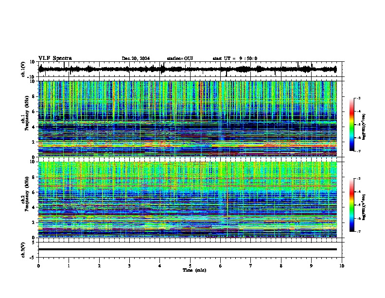385x298 pixels.
Task: Click the 'Time (min)' axis label
Action: pyautogui.click(x=194, y=270)
